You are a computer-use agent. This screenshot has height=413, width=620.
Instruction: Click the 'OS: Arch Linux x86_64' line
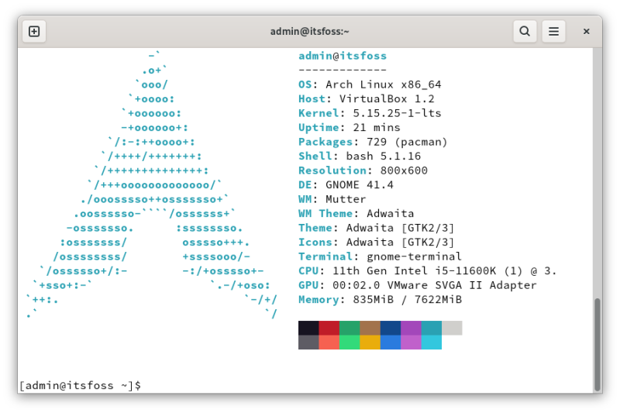(x=370, y=84)
